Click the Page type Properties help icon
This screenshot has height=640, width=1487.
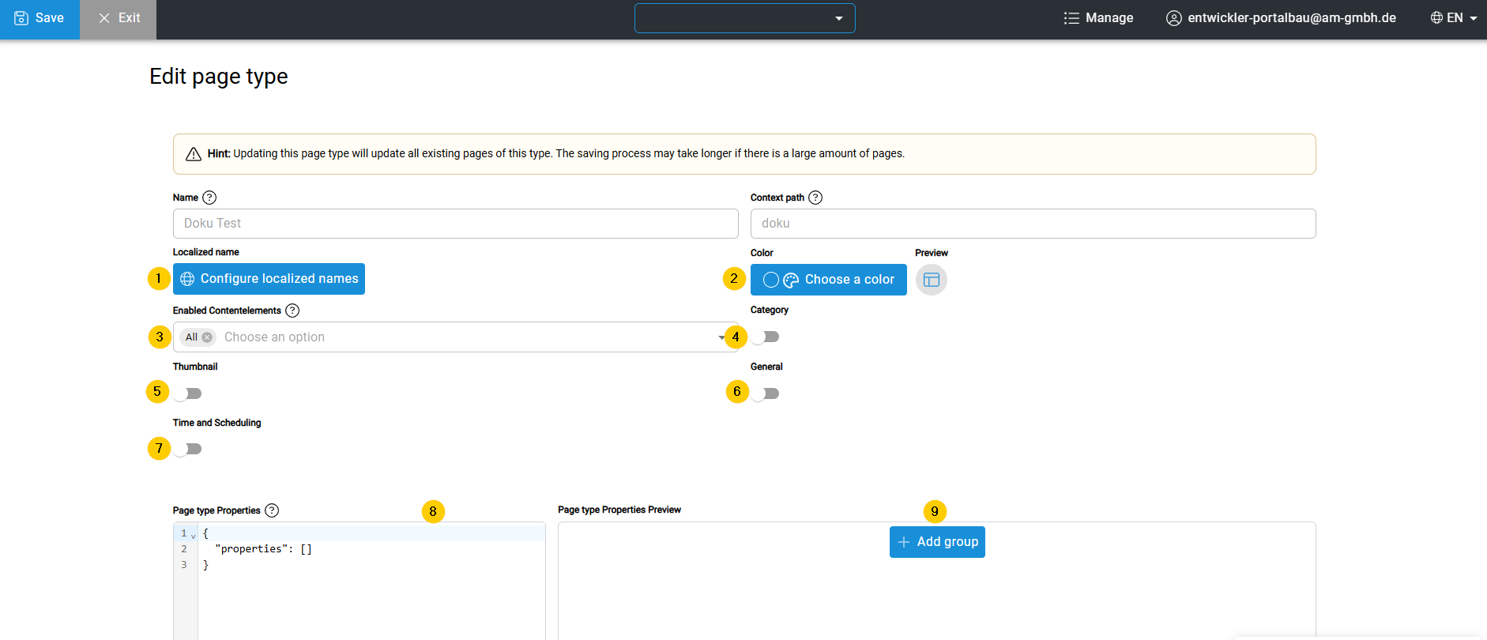272,510
